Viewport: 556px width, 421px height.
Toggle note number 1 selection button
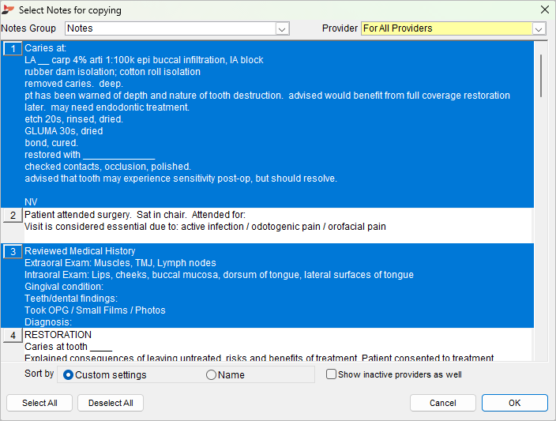tap(13, 49)
